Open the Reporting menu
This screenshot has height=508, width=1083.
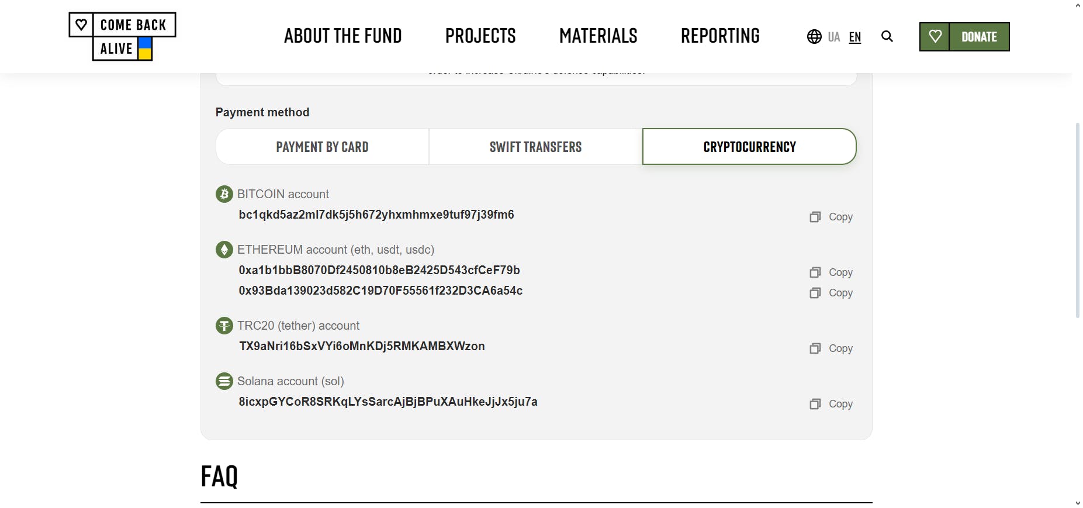point(720,36)
